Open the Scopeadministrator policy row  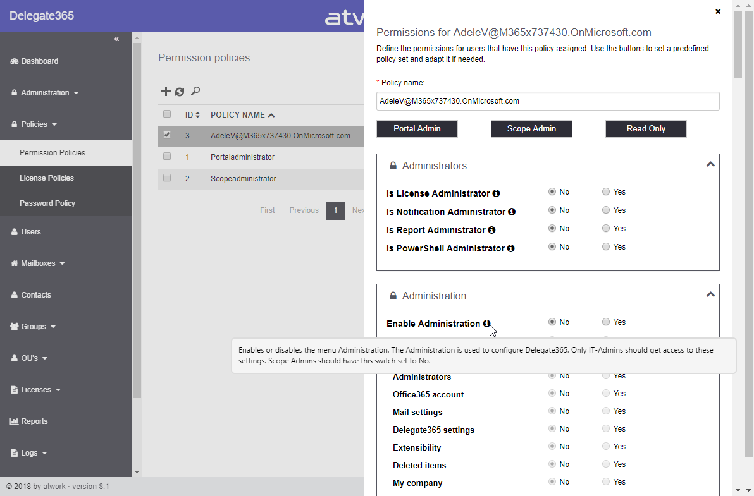tap(261, 179)
